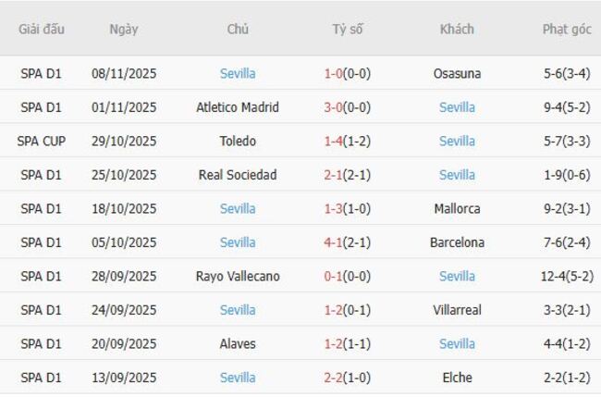
Task: Click the "Giải đấu" column header
Action: 41,29
